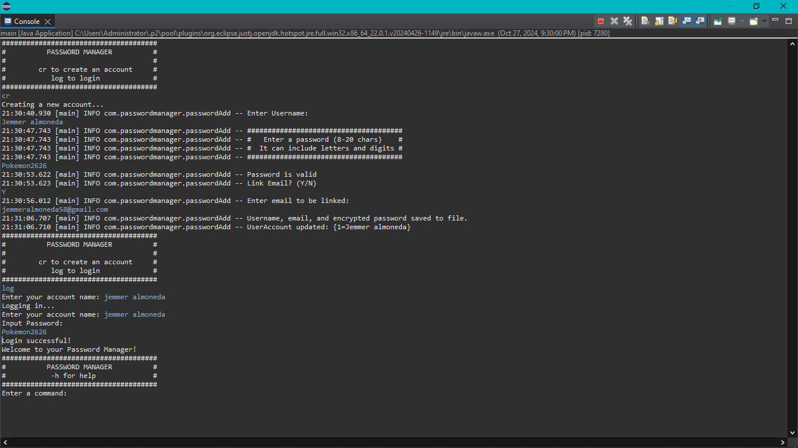Click the Remove Launch X icon
This screenshot has width=798, height=448.
(614, 21)
